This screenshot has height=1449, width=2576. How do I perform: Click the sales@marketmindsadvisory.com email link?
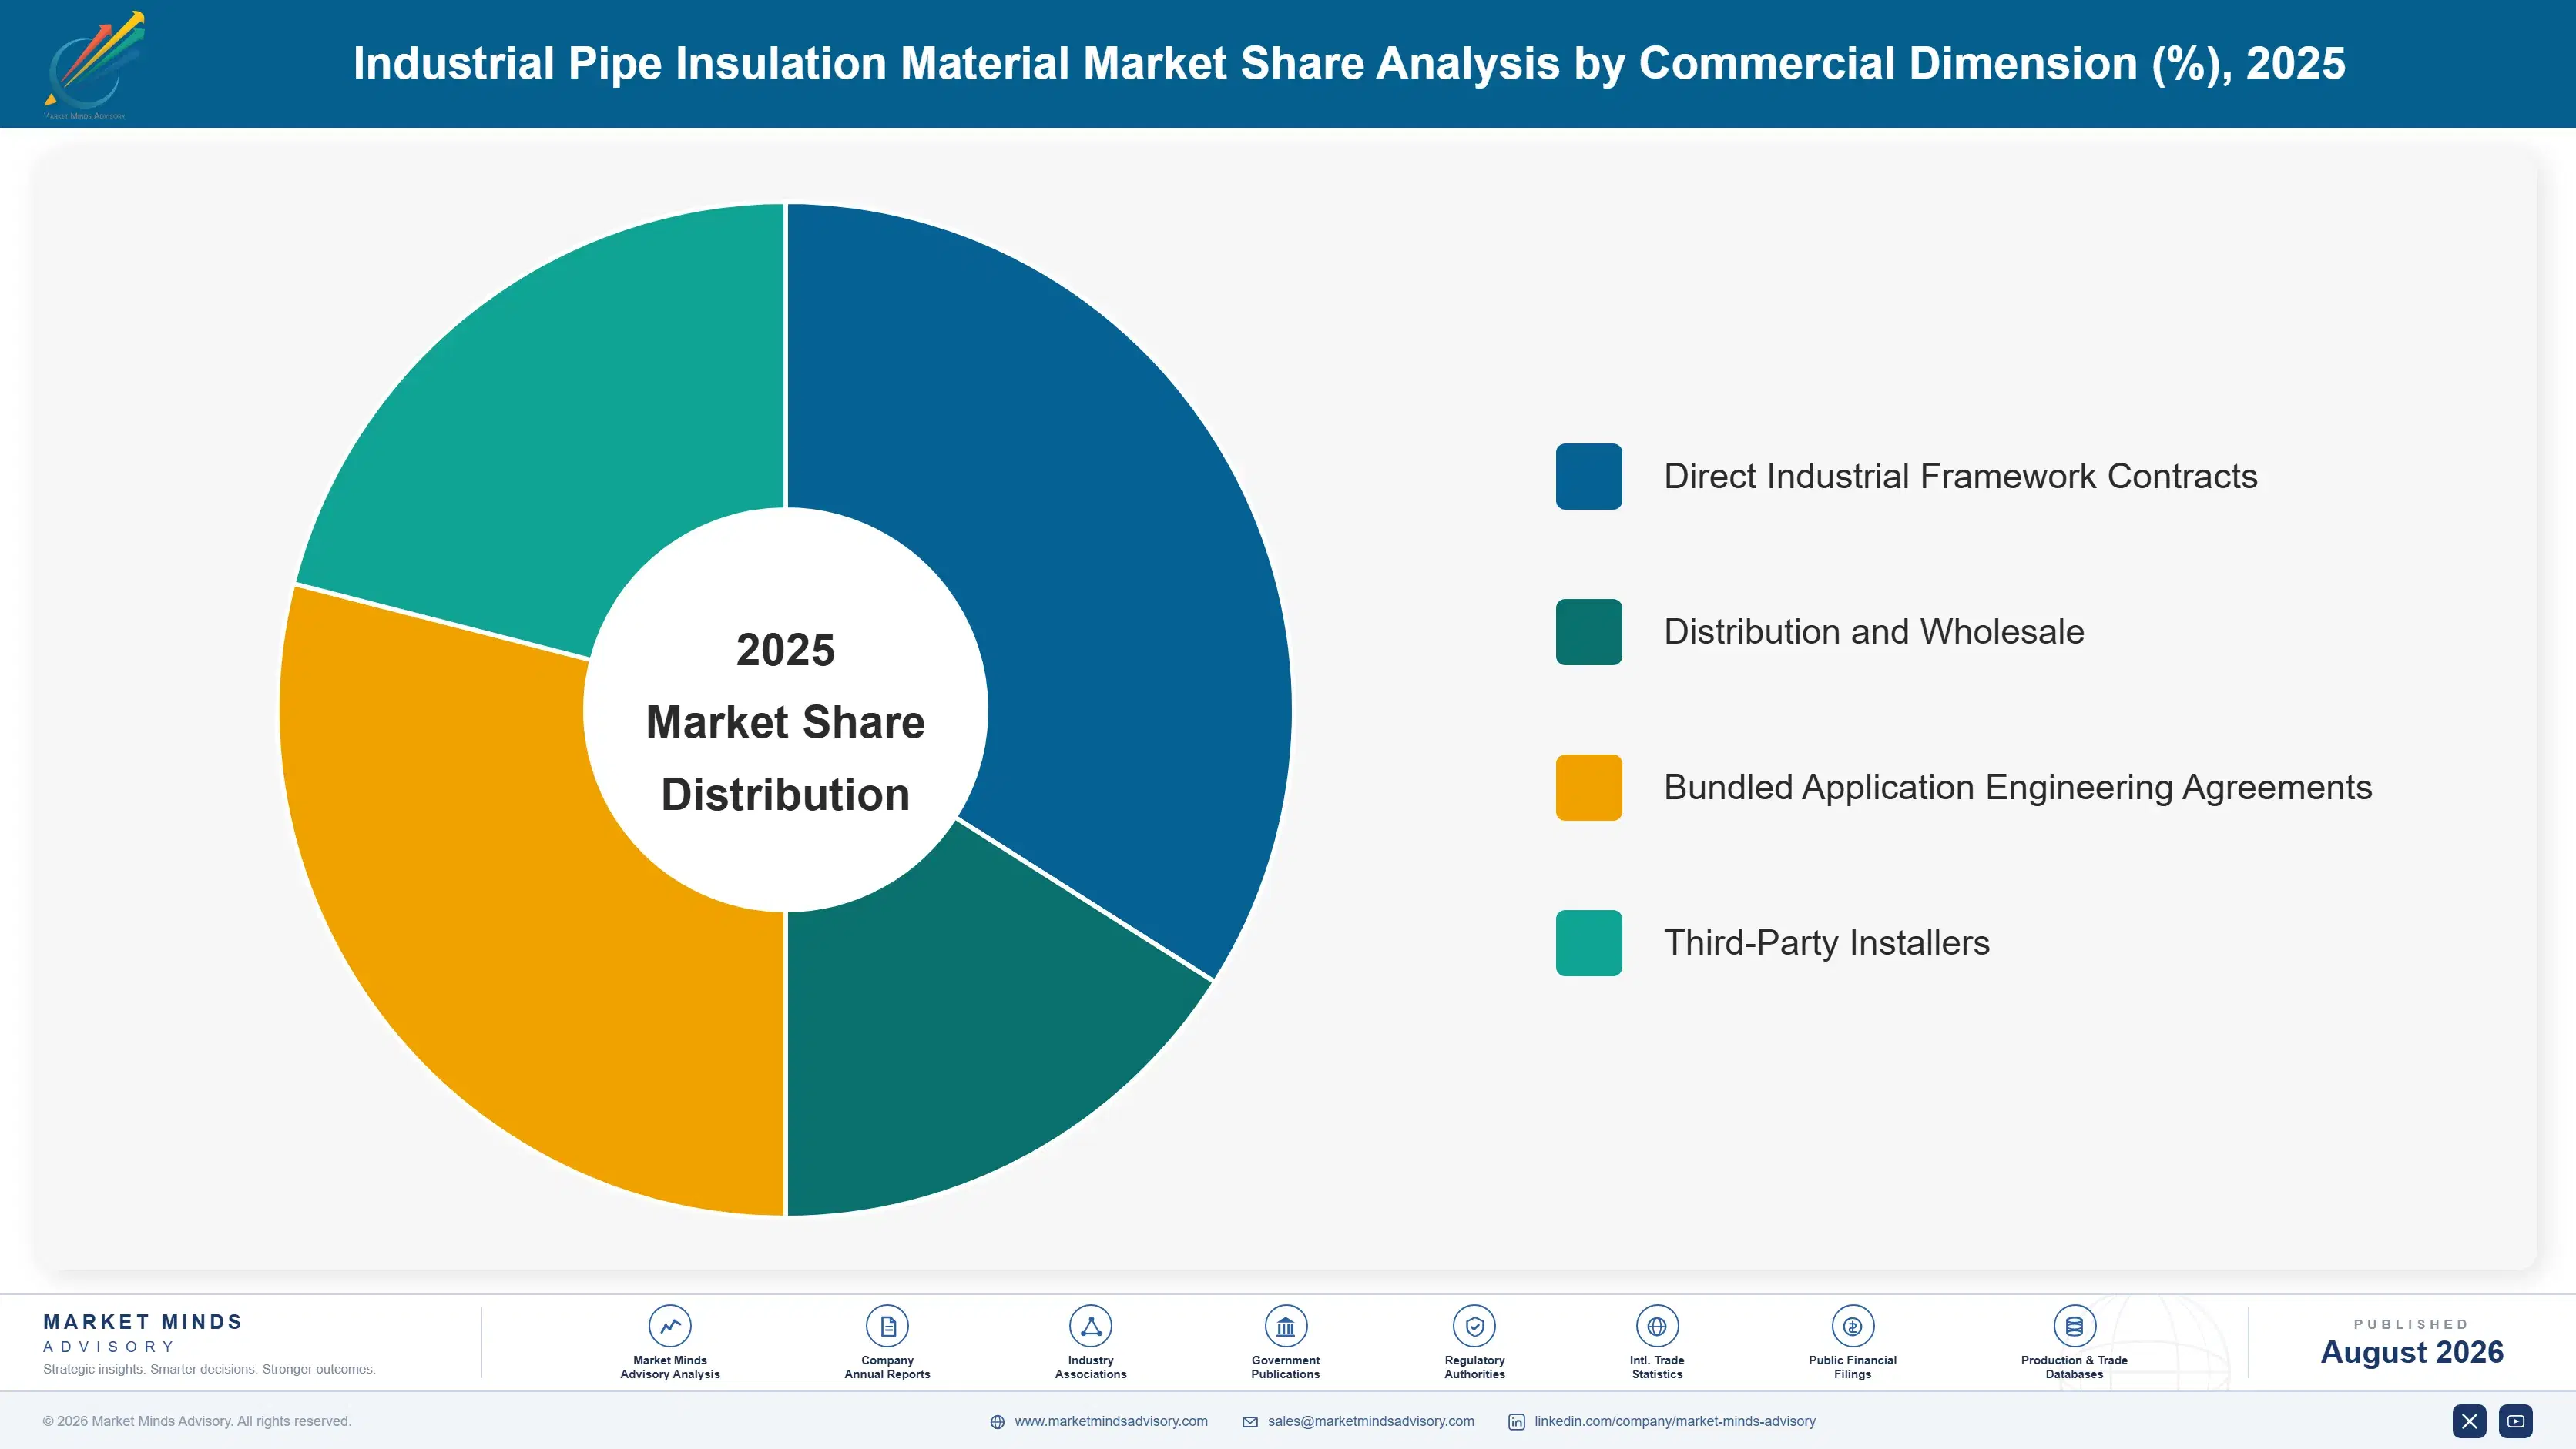pyautogui.click(x=1371, y=1421)
